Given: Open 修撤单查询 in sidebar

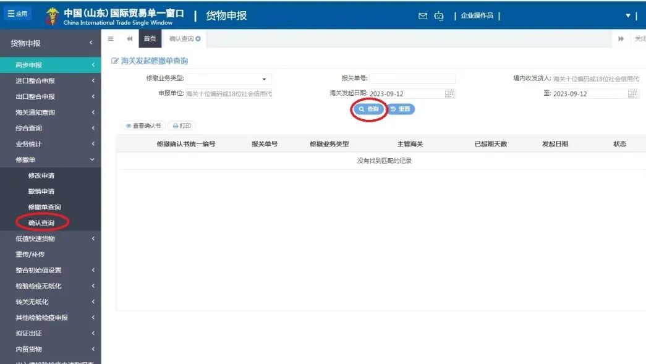Looking at the screenshot, I should 45,207.
